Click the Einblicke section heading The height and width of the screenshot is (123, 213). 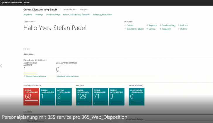[28, 112]
